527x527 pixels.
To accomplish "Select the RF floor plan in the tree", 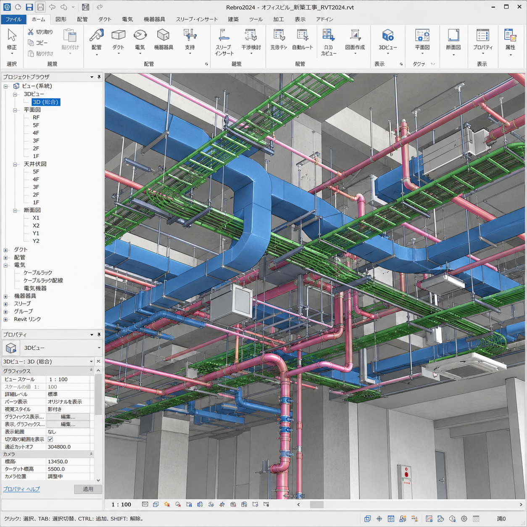I will tap(36, 118).
